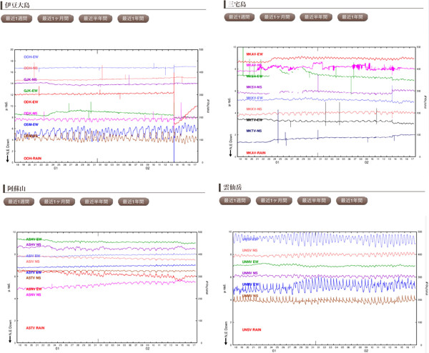Choose 最近1年間 under 阿蘇山

pos(133,202)
